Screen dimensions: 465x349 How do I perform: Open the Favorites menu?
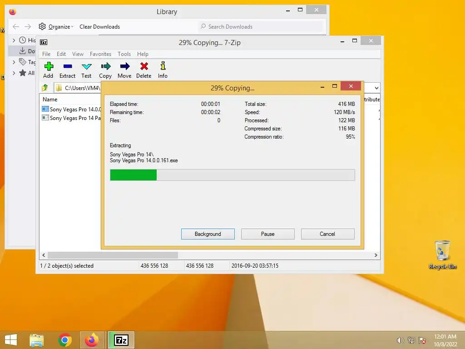pos(100,54)
